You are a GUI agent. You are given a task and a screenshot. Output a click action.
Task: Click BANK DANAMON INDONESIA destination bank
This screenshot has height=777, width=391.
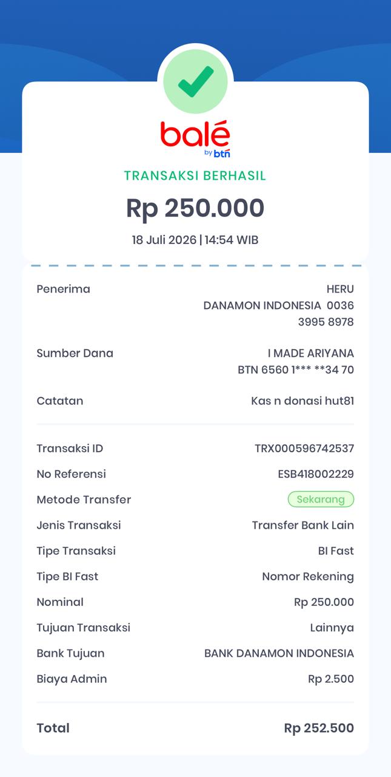[279, 653]
